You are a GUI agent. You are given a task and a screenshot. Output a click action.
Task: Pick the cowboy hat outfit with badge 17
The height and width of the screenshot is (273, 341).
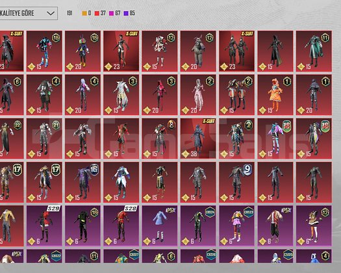click(x=44, y=182)
